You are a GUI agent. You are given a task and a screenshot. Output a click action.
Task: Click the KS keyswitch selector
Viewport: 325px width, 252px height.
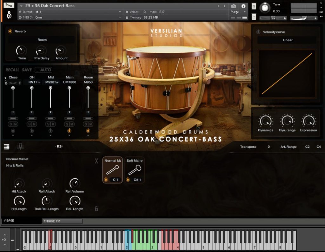[x=59, y=146]
